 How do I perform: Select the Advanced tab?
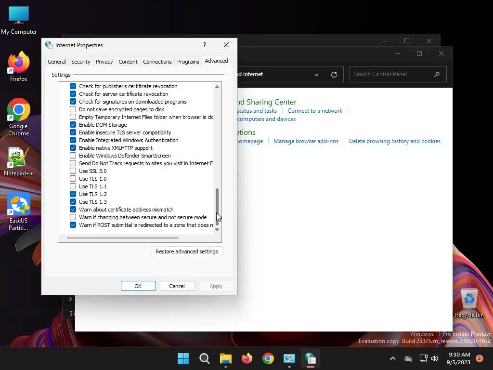coord(216,61)
